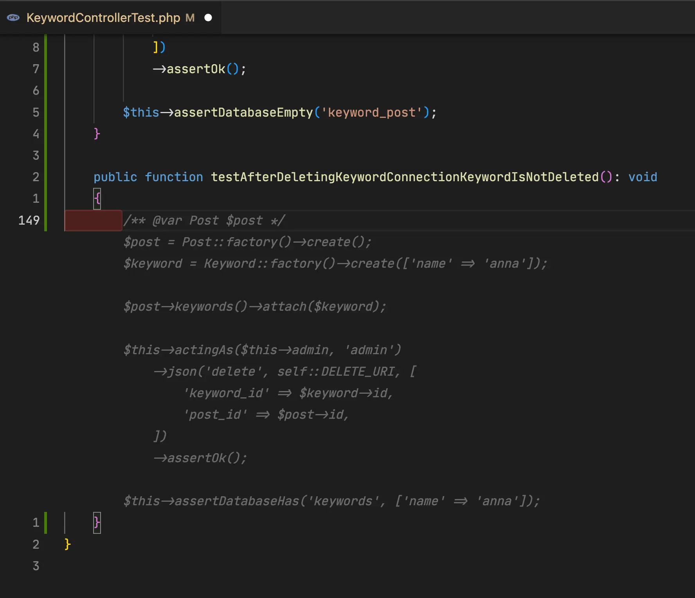Screen dimensions: 695x598
Task: Click the green git change bar beside line 149
Action: tap(46, 220)
